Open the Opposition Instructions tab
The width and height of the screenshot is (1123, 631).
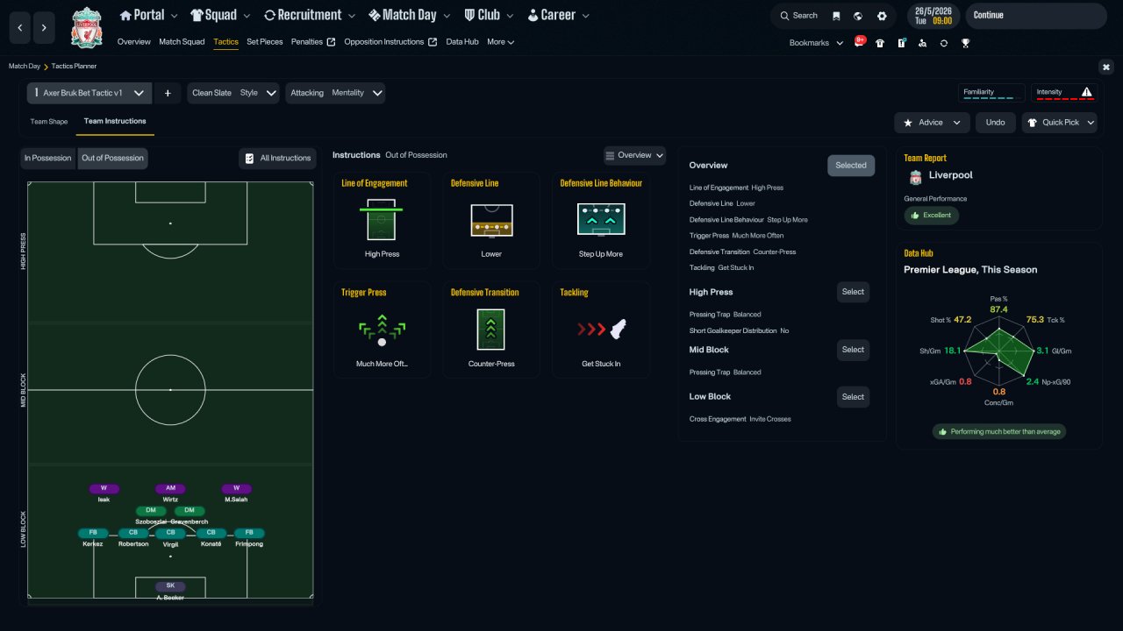390,42
